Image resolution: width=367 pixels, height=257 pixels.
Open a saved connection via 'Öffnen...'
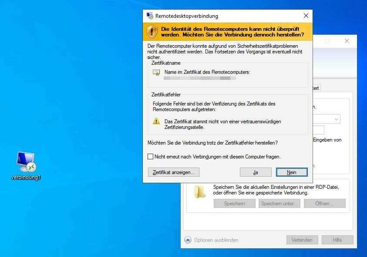324,203
